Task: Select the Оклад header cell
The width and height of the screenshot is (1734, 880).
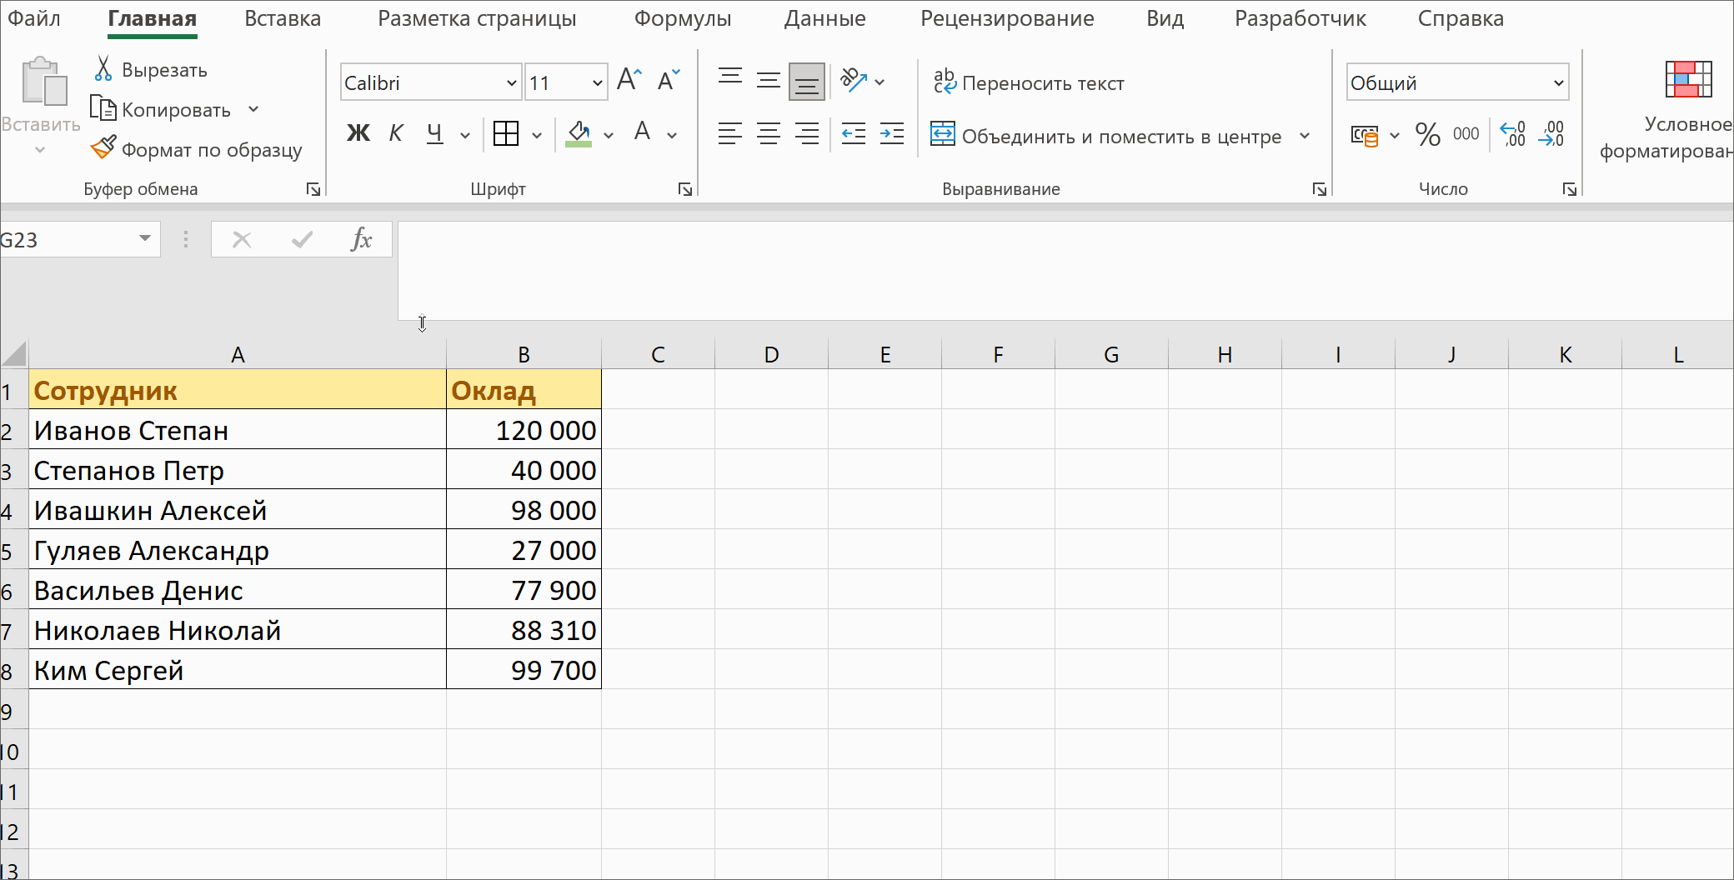Action: [x=524, y=390]
